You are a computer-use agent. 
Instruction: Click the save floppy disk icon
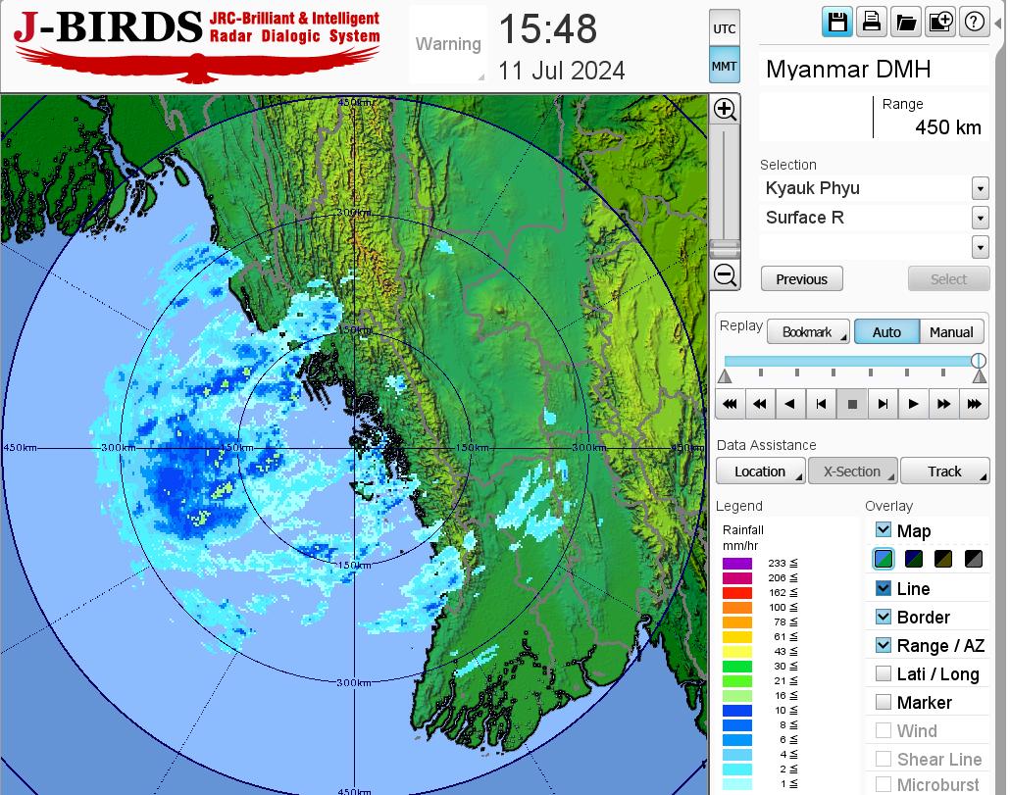837,23
